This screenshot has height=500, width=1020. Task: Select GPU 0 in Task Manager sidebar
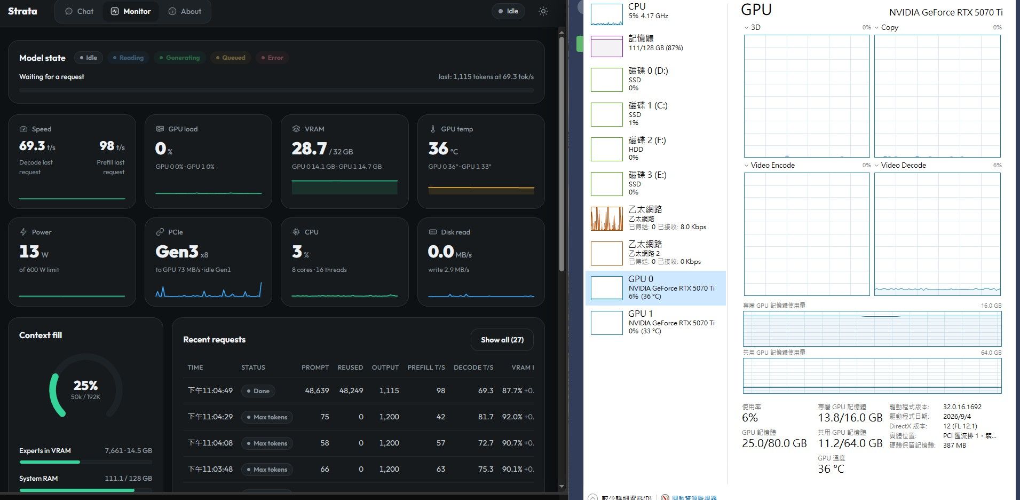pyautogui.click(x=655, y=288)
